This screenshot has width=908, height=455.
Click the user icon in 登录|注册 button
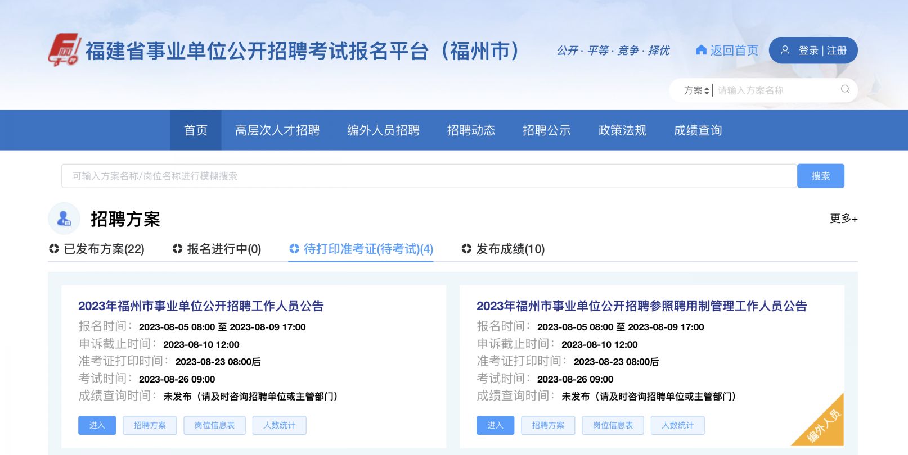(785, 50)
